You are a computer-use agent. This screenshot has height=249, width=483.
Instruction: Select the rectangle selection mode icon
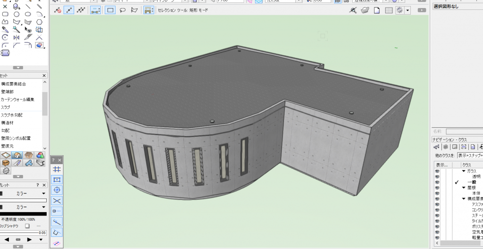[x=110, y=10]
